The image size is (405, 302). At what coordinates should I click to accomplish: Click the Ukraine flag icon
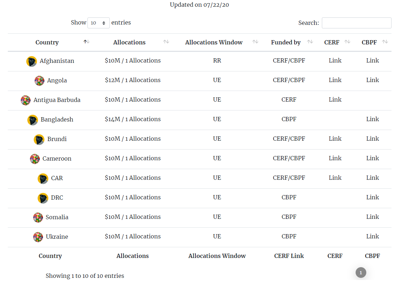point(38,237)
